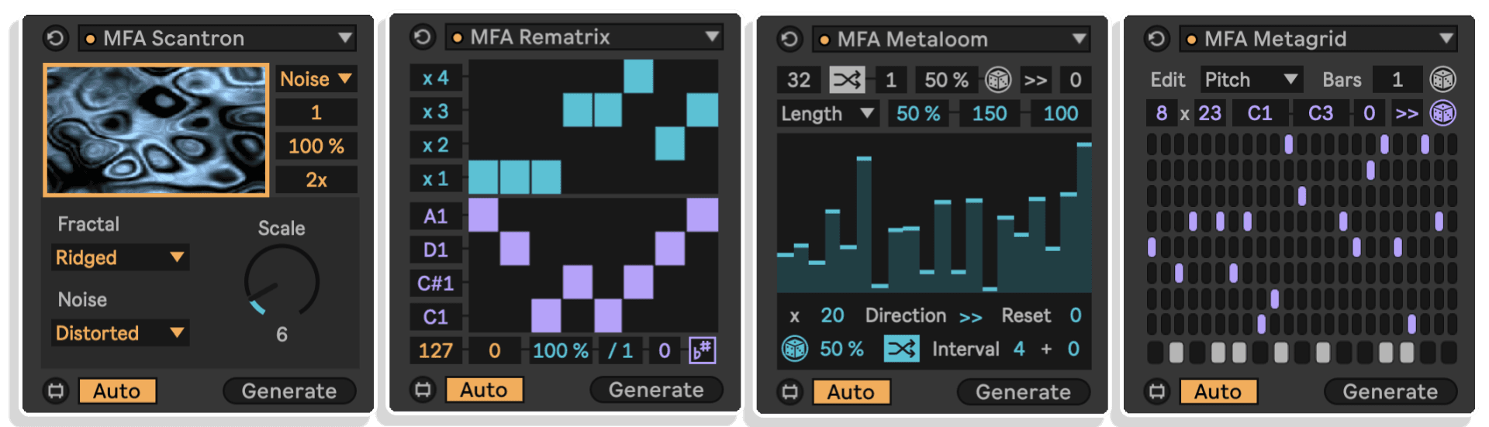Viewport: 1489px width, 427px height.
Task: Click the Scantron noise image preview
Action: click(156, 129)
